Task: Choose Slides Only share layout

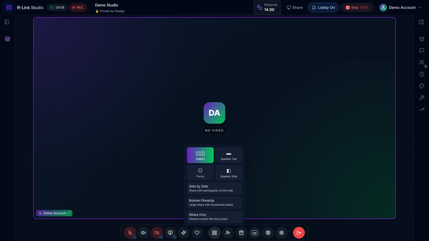Action: point(214,217)
